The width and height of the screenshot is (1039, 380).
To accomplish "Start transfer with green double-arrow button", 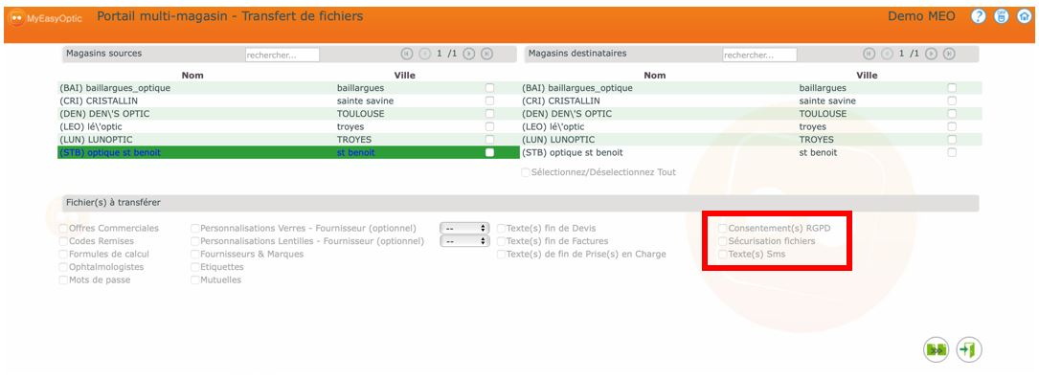I will coord(936,349).
